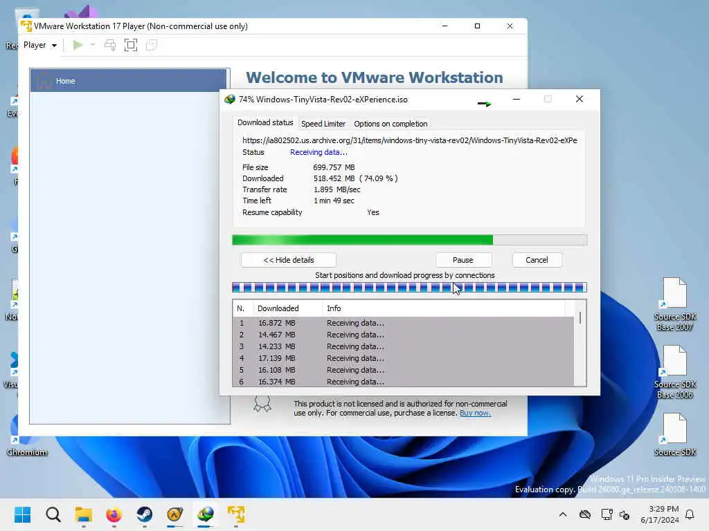The height and width of the screenshot is (531, 709).
Task: Expand the power options arrow beside play
Action: (93, 45)
